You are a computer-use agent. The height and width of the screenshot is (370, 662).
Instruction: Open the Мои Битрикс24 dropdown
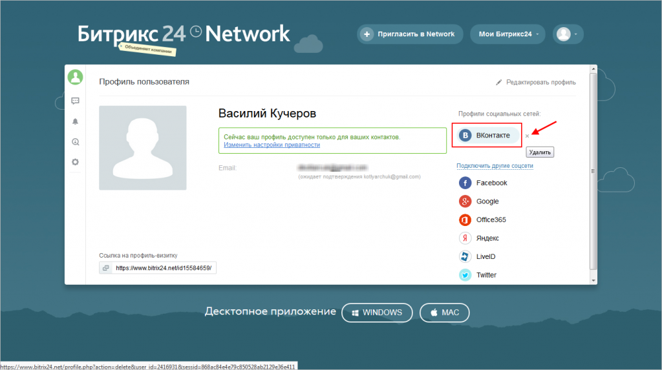point(507,34)
